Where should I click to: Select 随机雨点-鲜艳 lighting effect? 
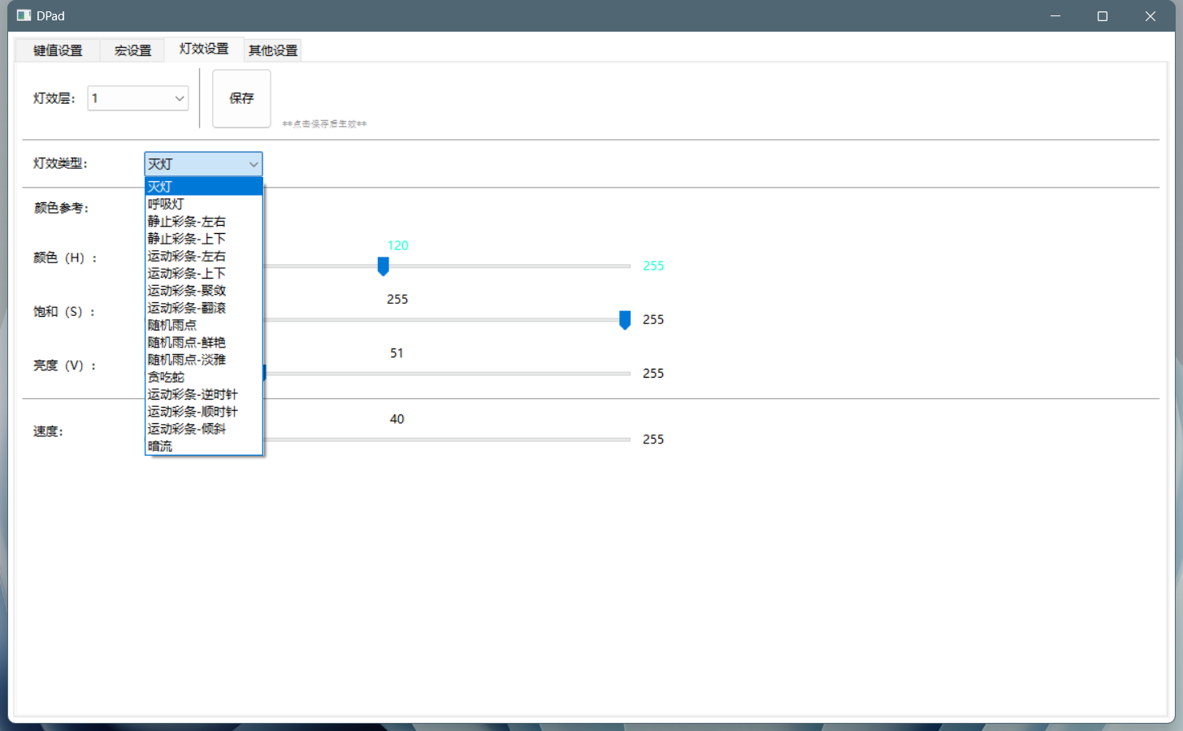tap(187, 342)
